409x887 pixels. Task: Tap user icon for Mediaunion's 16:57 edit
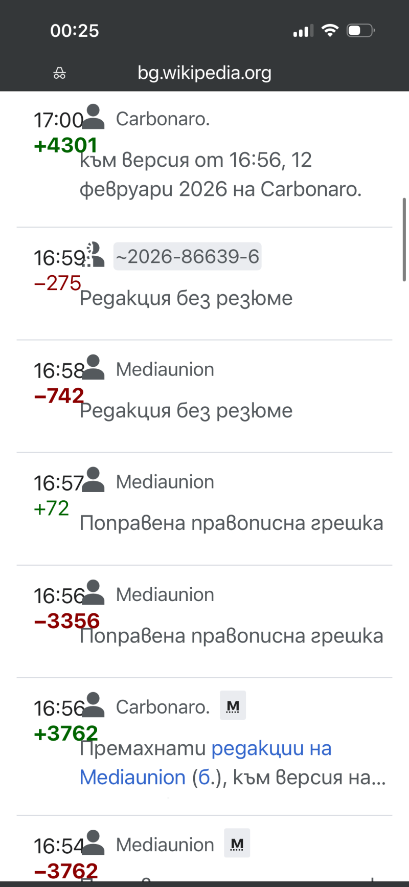pyautogui.click(x=94, y=480)
